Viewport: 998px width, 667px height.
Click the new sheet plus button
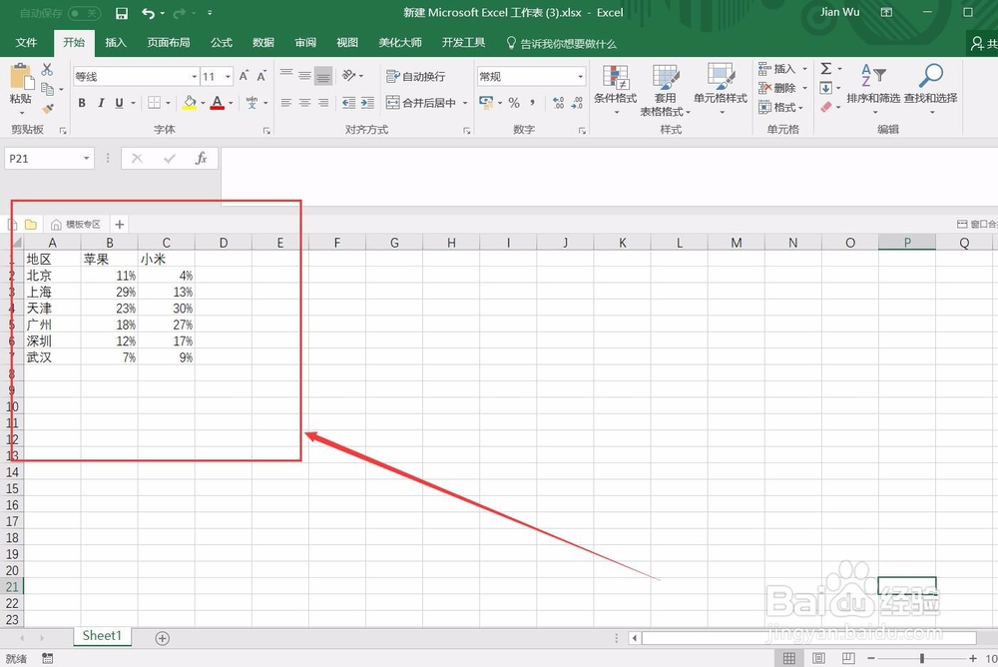(x=163, y=638)
